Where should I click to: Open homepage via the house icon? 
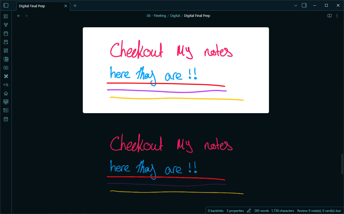[6, 93]
